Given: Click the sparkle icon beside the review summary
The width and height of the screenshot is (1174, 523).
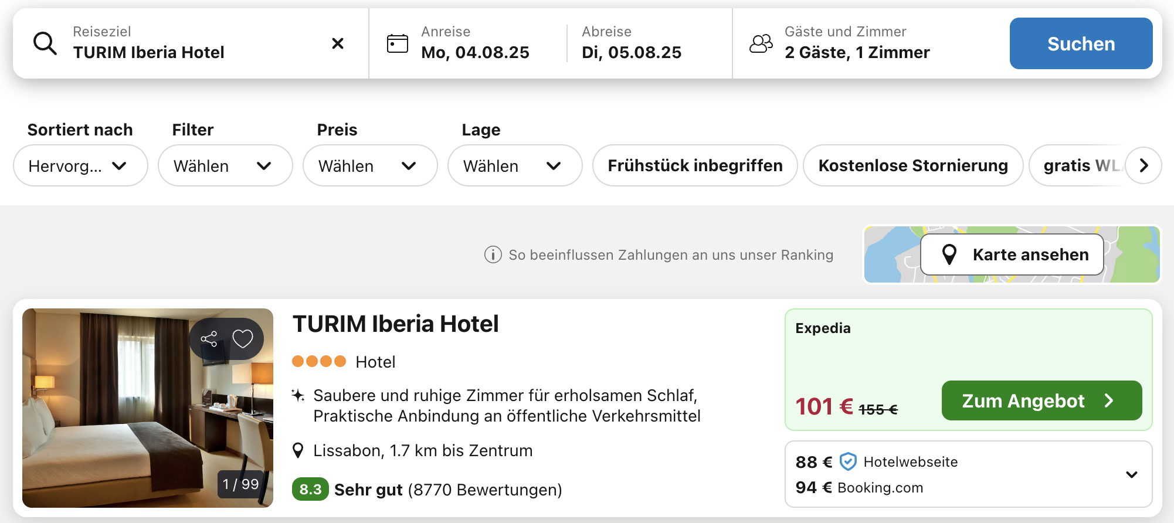Looking at the screenshot, I should 298,395.
